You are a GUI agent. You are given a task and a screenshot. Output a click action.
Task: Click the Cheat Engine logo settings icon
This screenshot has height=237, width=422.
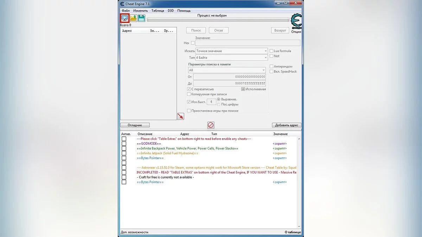pos(296,21)
